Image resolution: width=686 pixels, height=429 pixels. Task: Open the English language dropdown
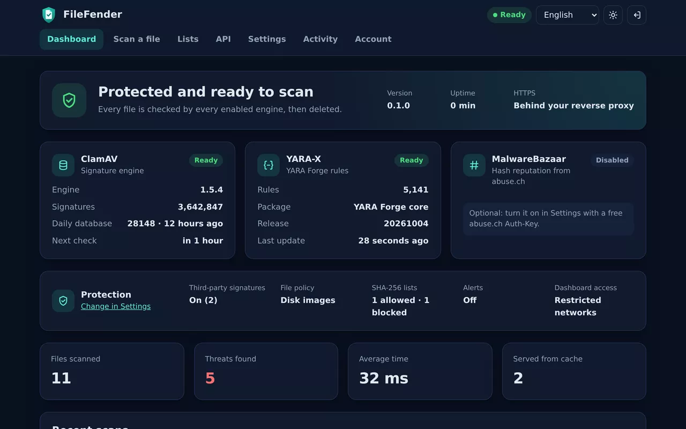(x=568, y=15)
